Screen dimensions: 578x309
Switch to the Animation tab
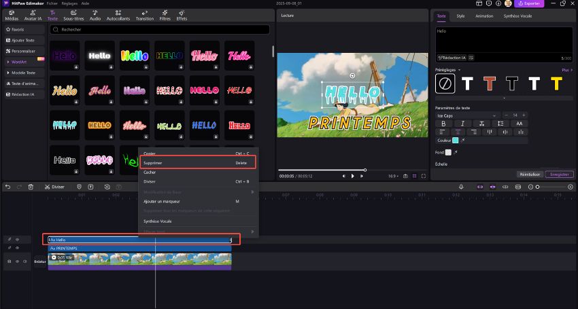[x=484, y=16]
